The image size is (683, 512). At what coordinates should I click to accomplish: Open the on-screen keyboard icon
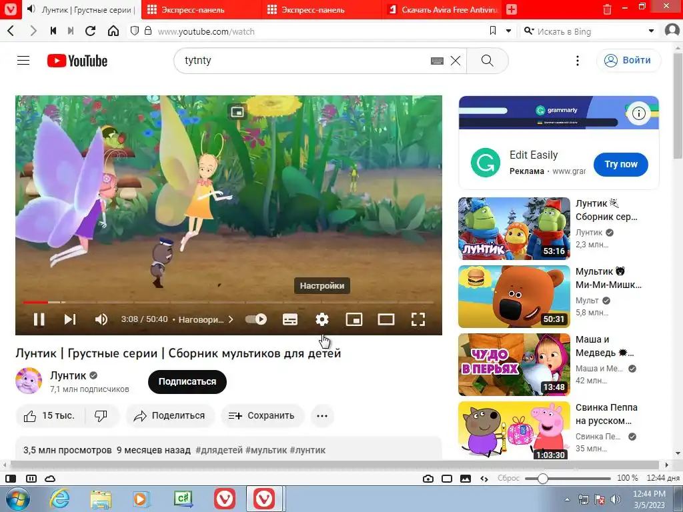click(x=437, y=61)
